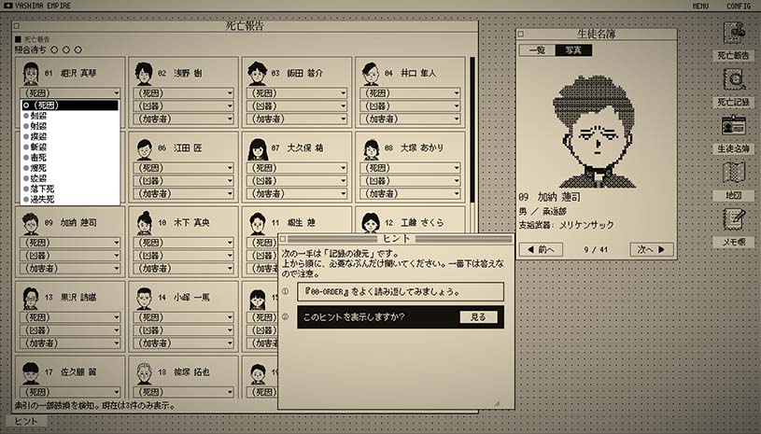Open student 09's 凶器 dropdown
The width and height of the screenshot is (761, 434).
(x=70, y=256)
